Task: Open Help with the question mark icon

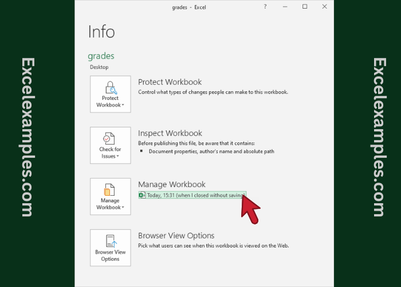Action: pyautogui.click(x=265, y=7)
